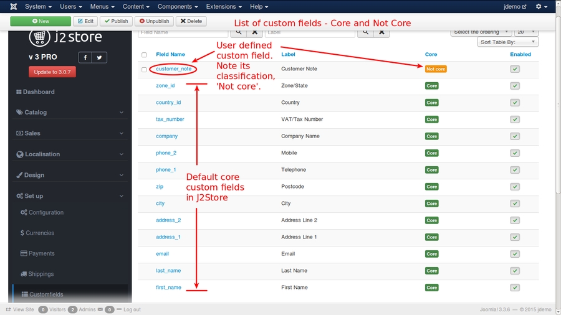Click the J2Store cart logo
Screen dimensions: 561x315
[39, 37]
